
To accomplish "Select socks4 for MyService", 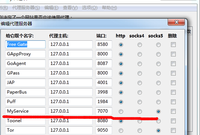I will coord(140,112).
